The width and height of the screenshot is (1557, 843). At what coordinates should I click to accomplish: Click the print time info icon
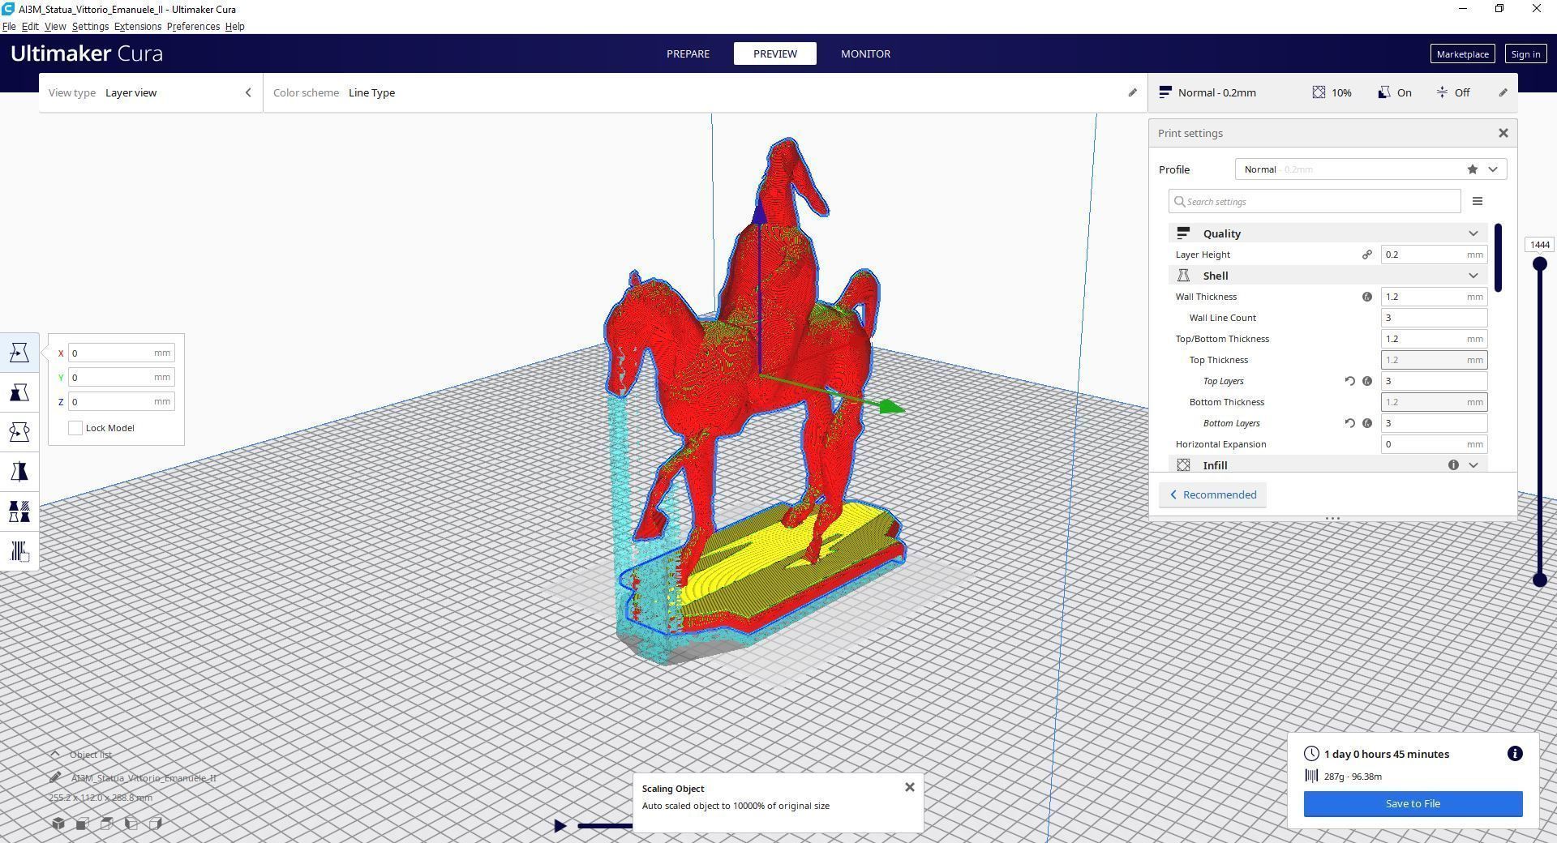(x=1514, y=754)
